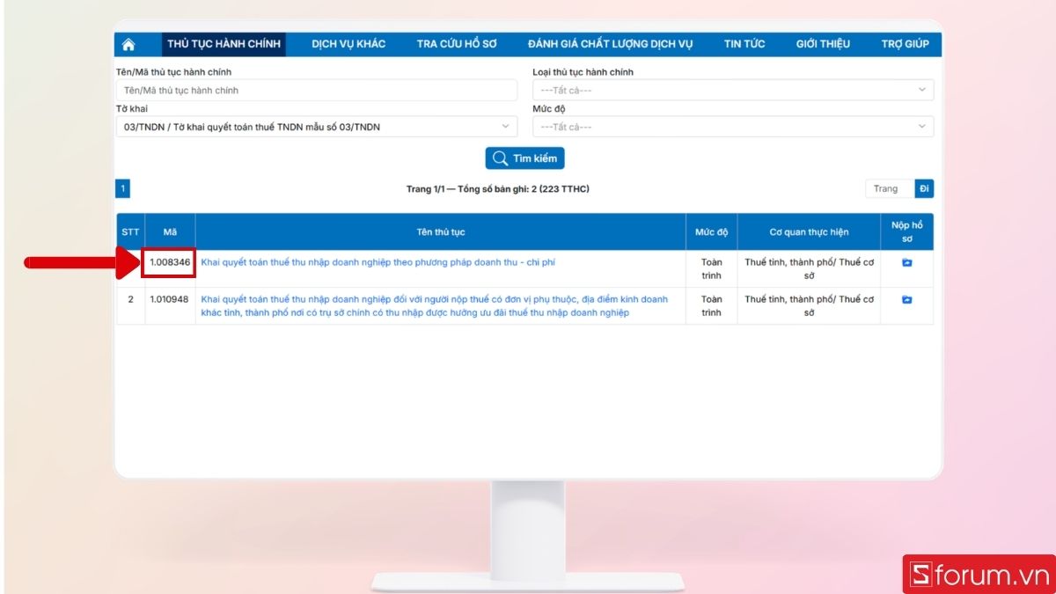Click Thuế tỉnh cell in row 1.008346
1056x594 pixels.
tap(809, 268)
